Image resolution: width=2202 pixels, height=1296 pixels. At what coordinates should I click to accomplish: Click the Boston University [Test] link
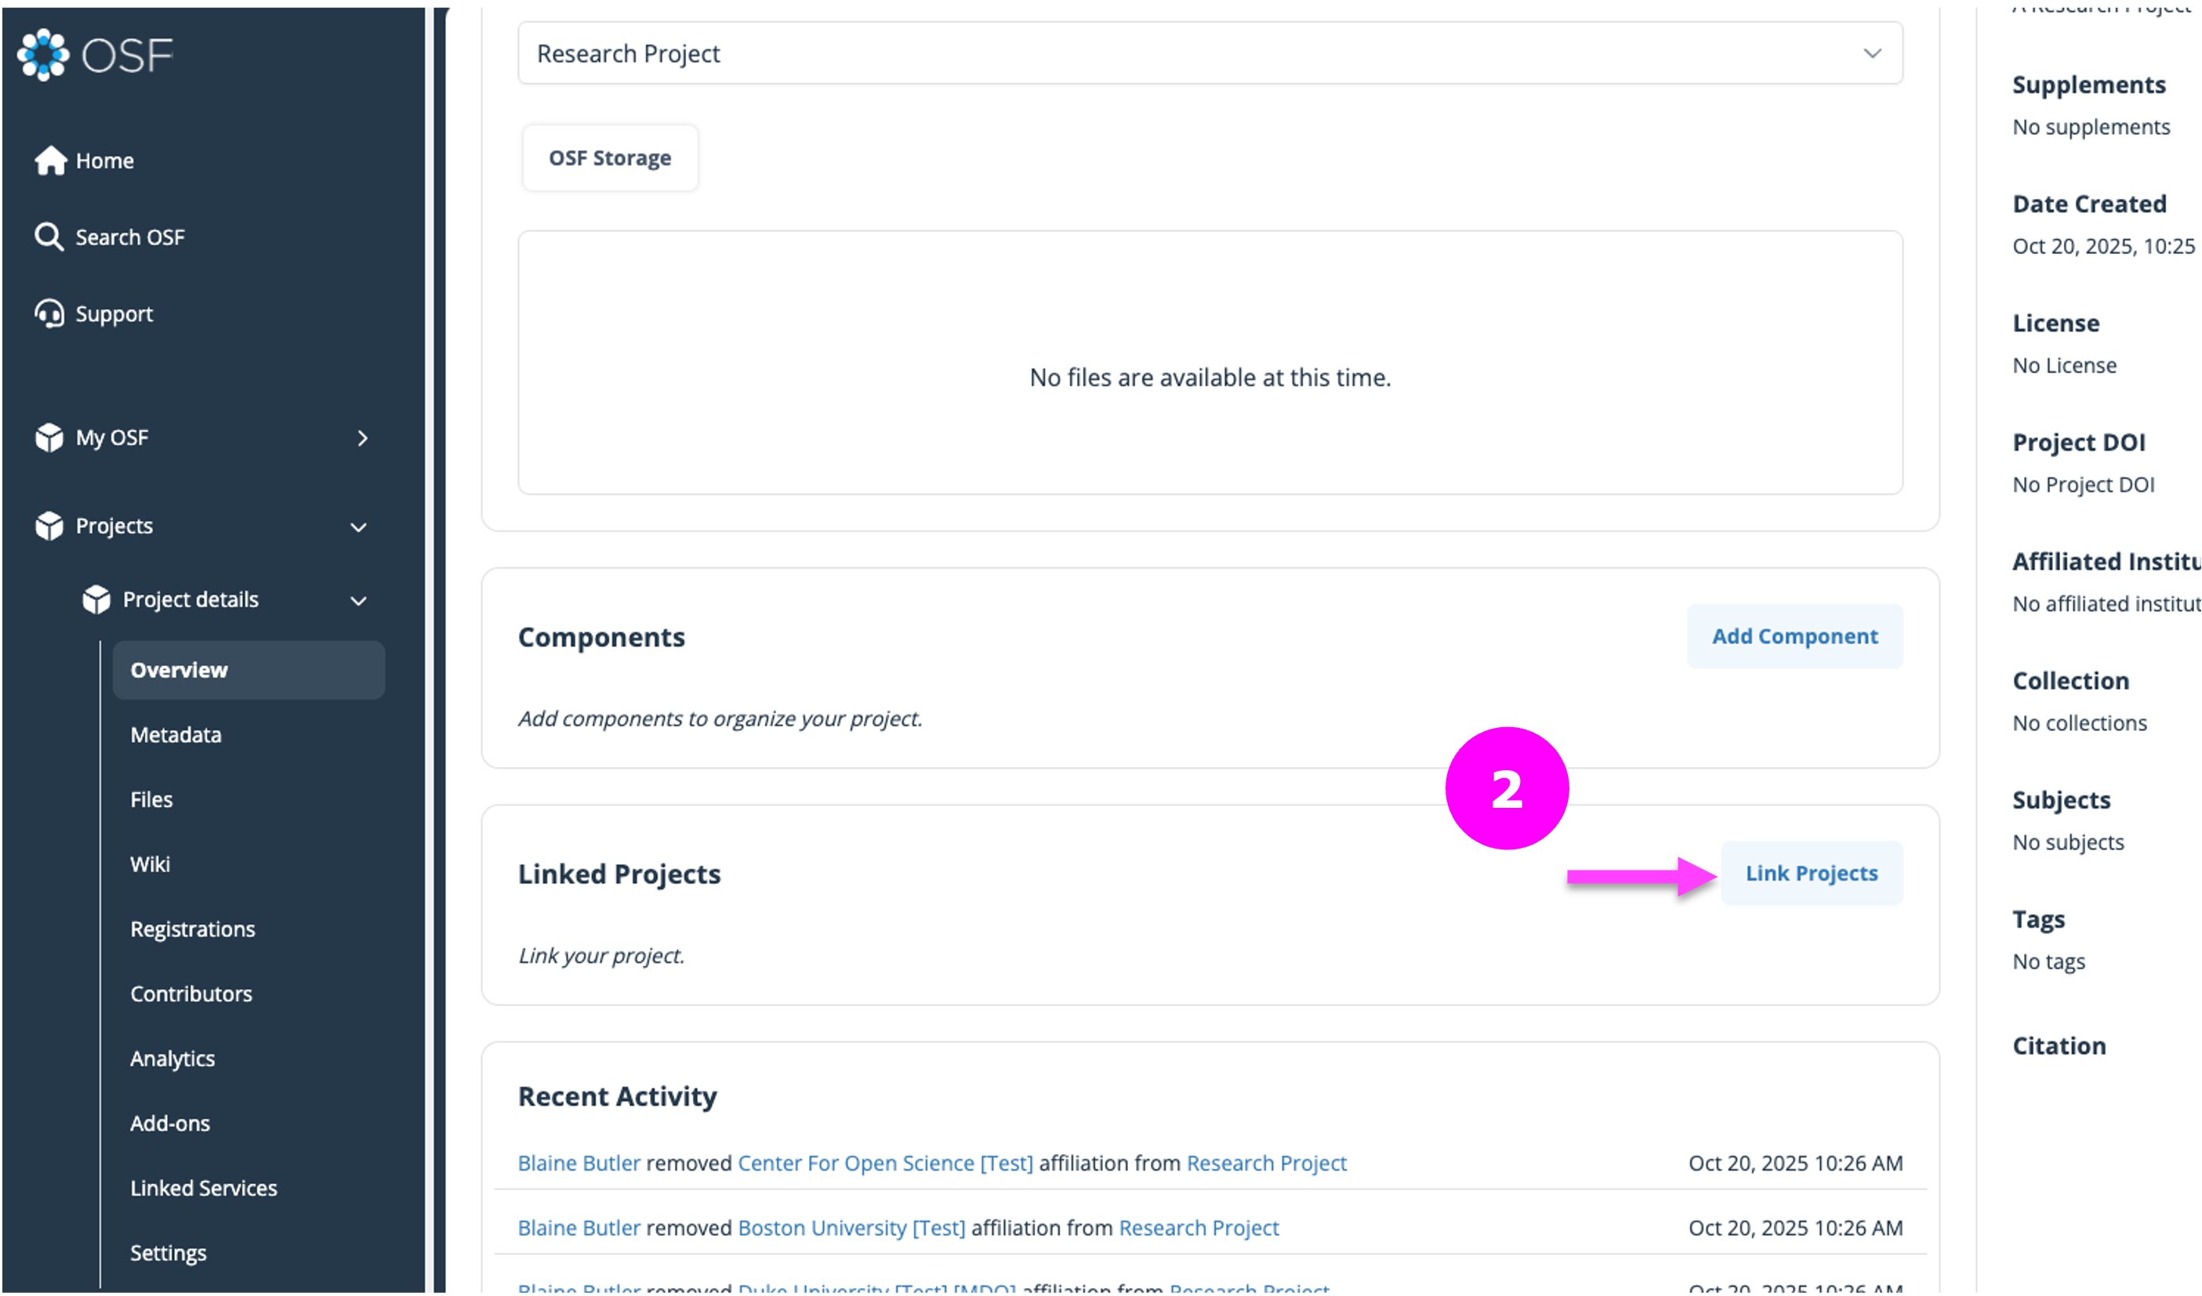(851, 1228)
